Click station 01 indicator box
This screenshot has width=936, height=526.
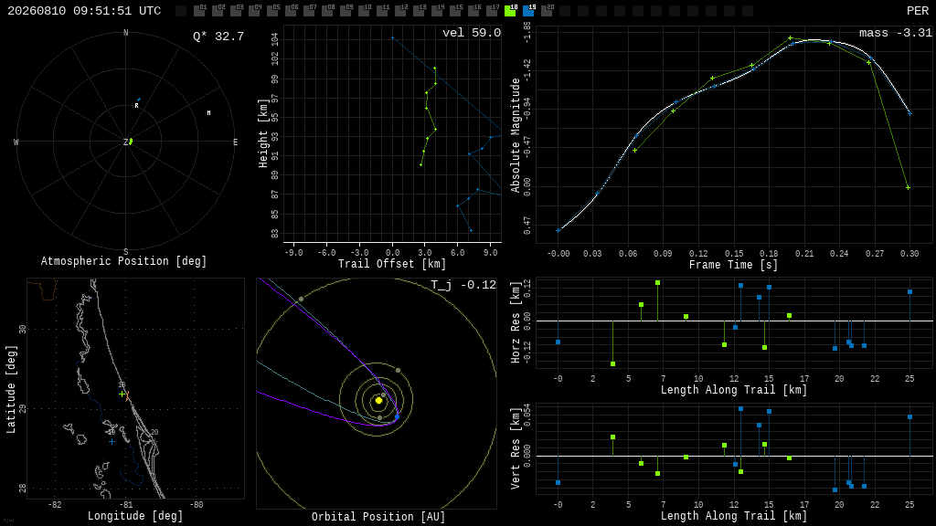pos(199,10)
